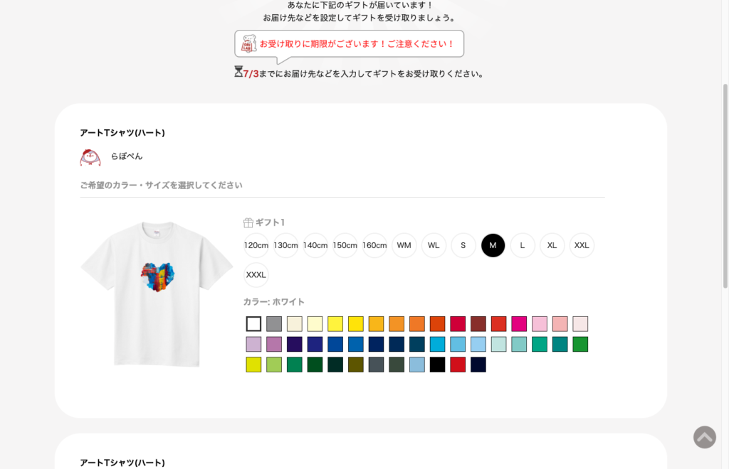Viewport: 729px width, 469px height.
Task: Pick size S
Action: tap(463, 246)
